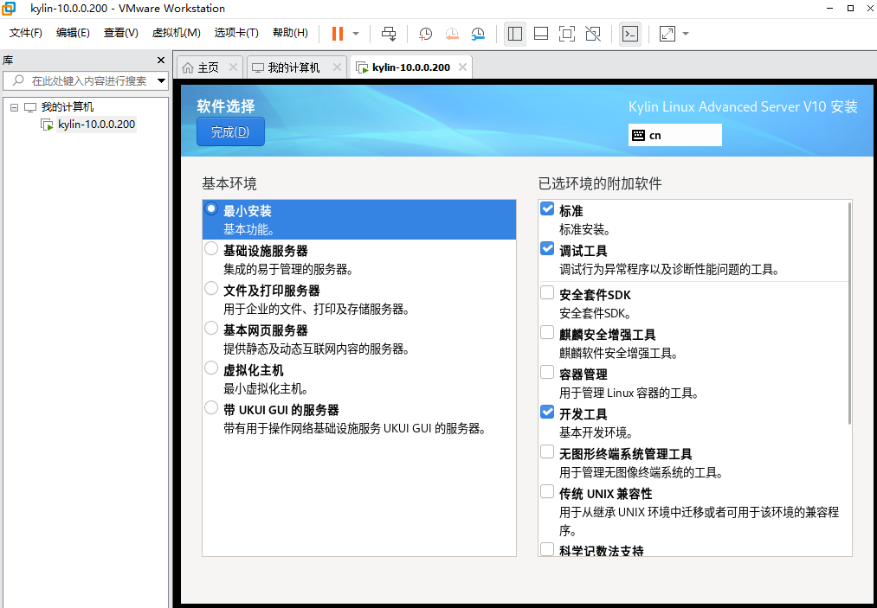Select 我的计算机 in the library tree

pos(68,106)
